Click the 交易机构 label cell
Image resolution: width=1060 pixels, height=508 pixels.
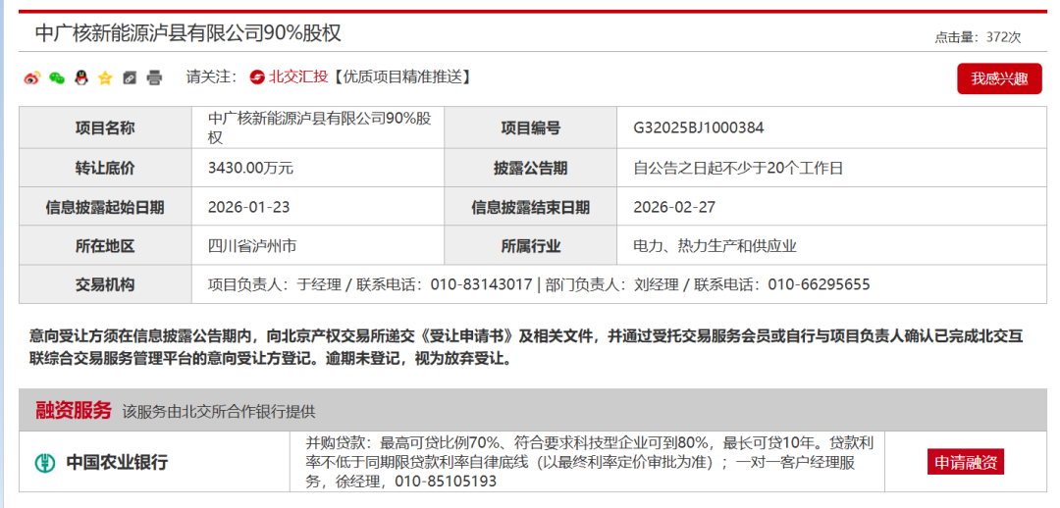tap(105, 284)
